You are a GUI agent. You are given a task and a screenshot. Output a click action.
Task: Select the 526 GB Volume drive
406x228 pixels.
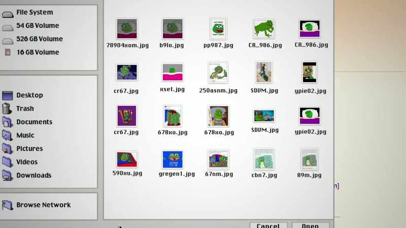[32, 39]
